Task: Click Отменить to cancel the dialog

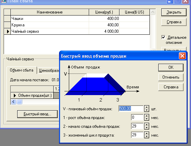Action: tap(171, 77)
